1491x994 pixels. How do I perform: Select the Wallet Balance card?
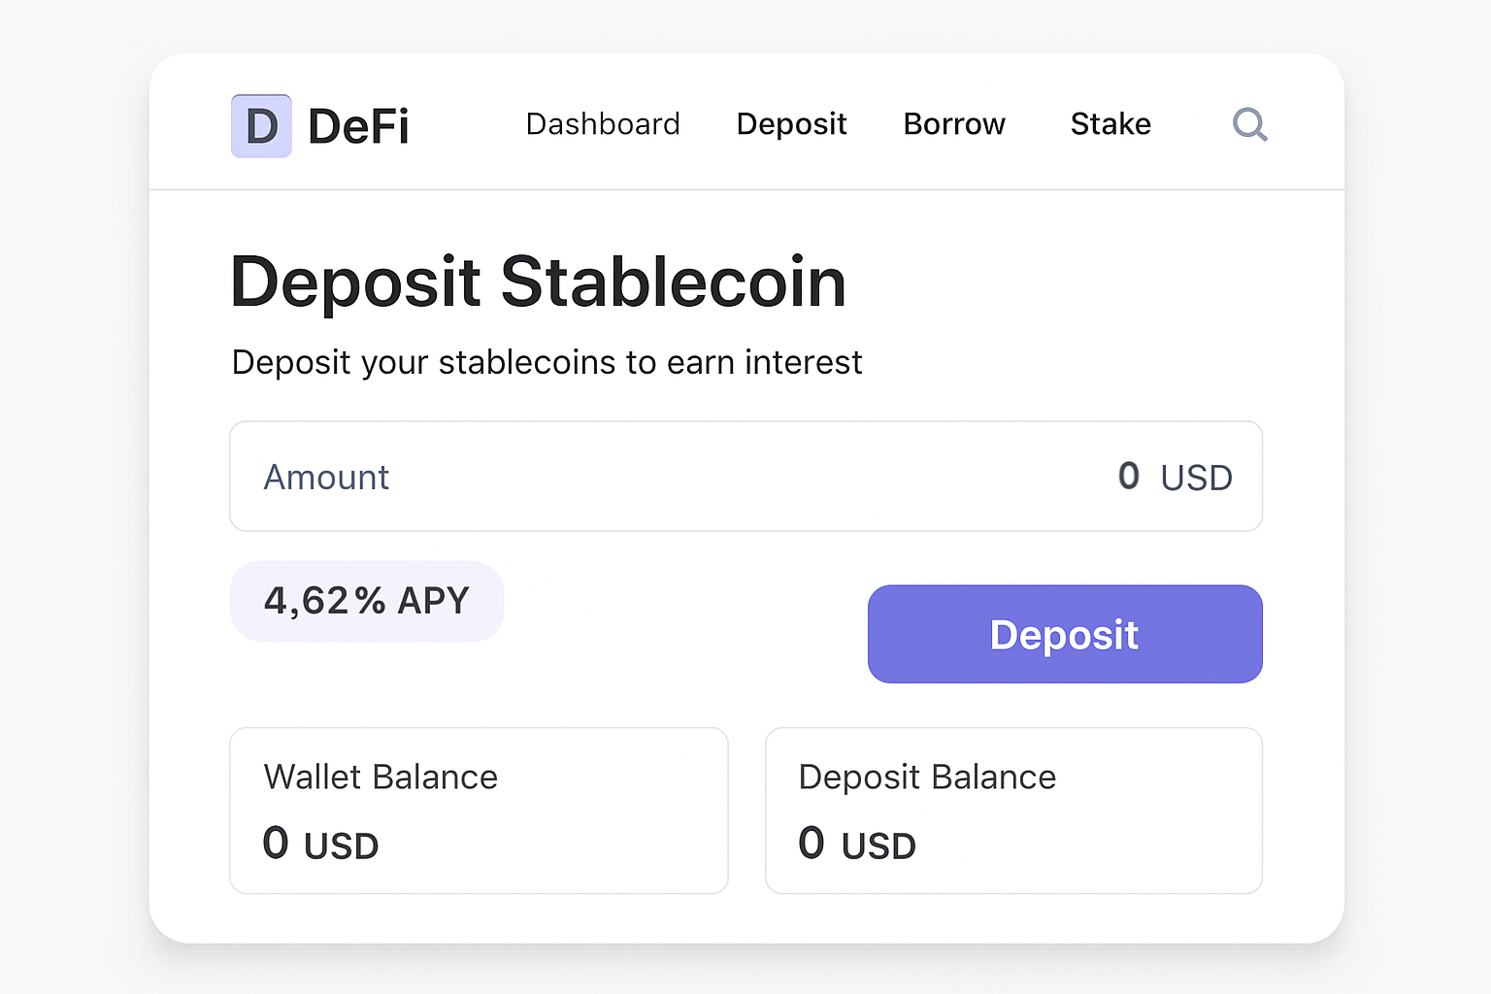point(479,810)
